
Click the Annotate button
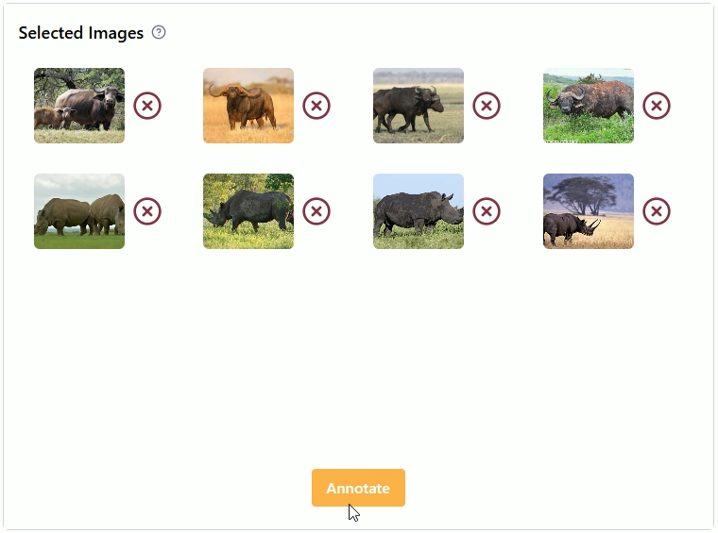click(x=358, y=488)
